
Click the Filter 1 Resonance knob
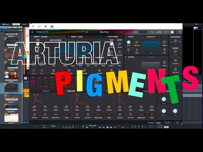click(x=137, y=42)
